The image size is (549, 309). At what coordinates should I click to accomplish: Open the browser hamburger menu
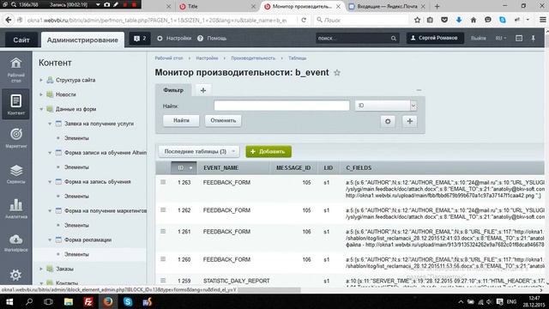pyautogui.click(x=542, y=20)
